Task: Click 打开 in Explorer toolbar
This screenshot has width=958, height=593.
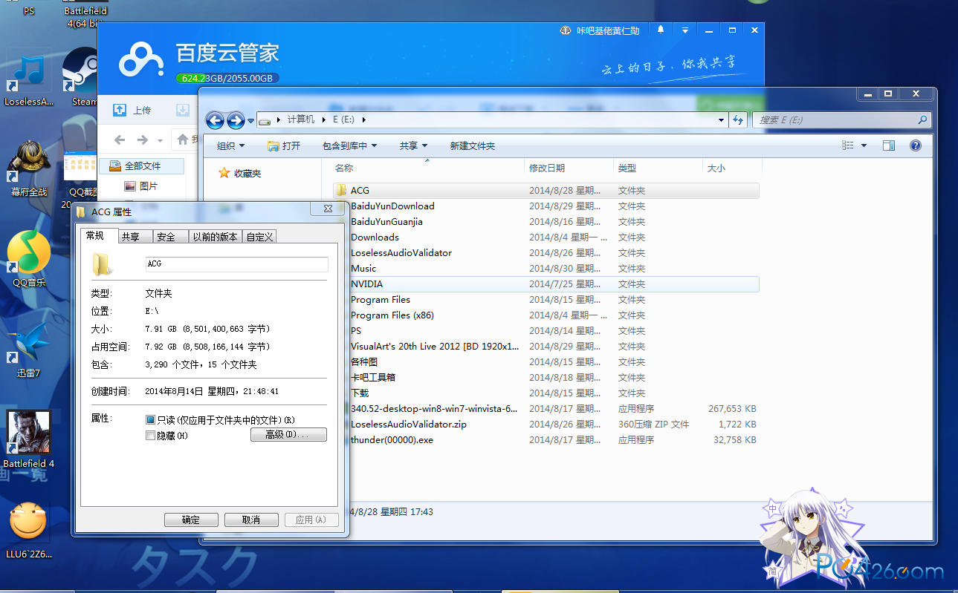Action: 284,145
